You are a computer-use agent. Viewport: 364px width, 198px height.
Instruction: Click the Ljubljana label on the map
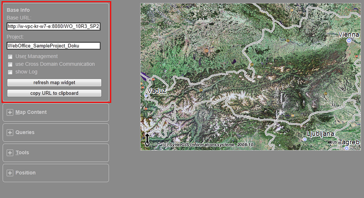click(320, 134)
